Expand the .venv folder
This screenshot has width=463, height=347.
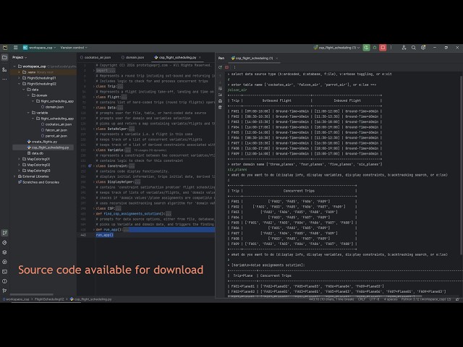pos(19,72)
